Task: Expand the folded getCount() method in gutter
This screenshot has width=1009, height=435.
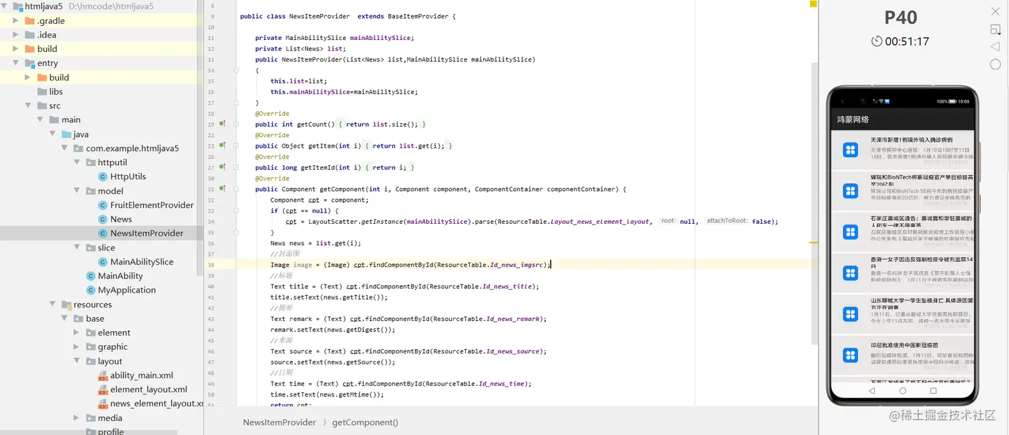Action: click(236, 124)
